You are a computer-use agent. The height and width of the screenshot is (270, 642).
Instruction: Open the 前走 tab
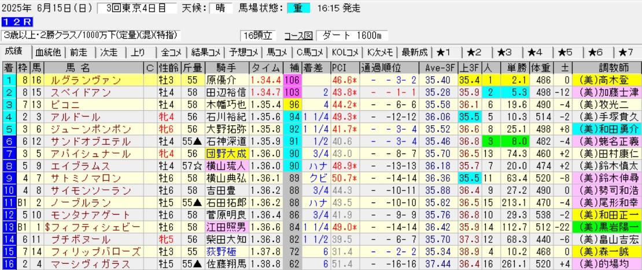(x=79, y=52)
